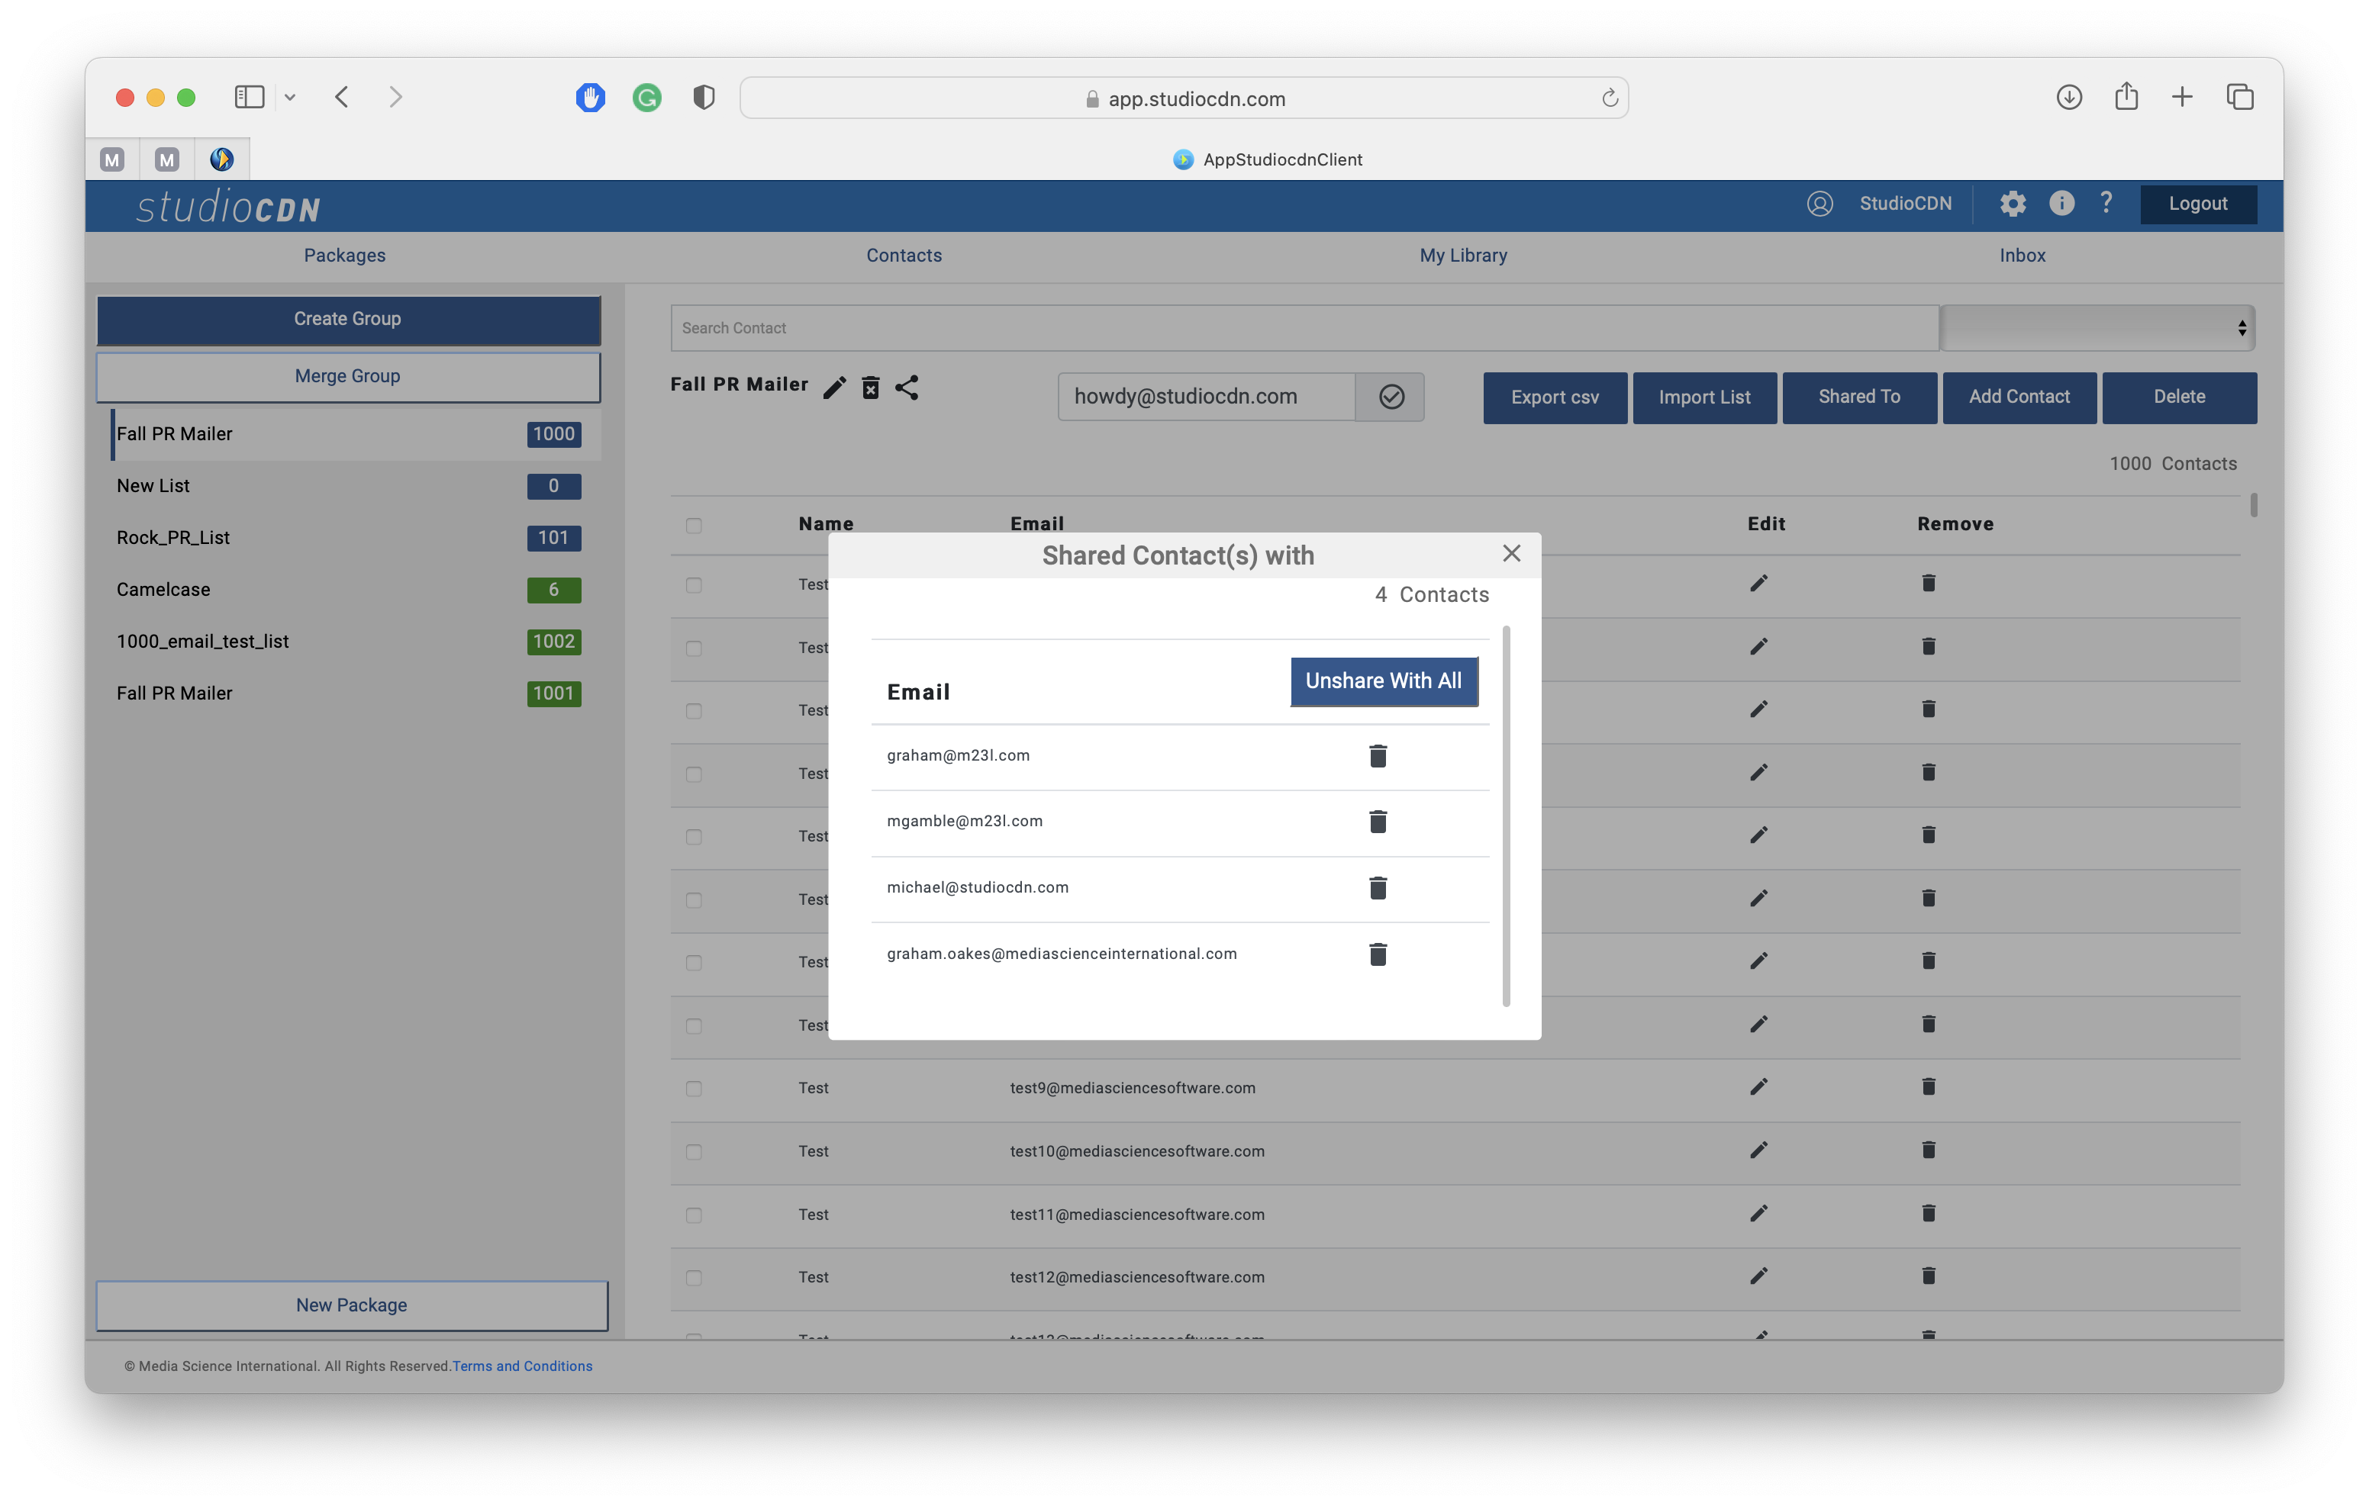Click Export csv button

pos(1555,397)
